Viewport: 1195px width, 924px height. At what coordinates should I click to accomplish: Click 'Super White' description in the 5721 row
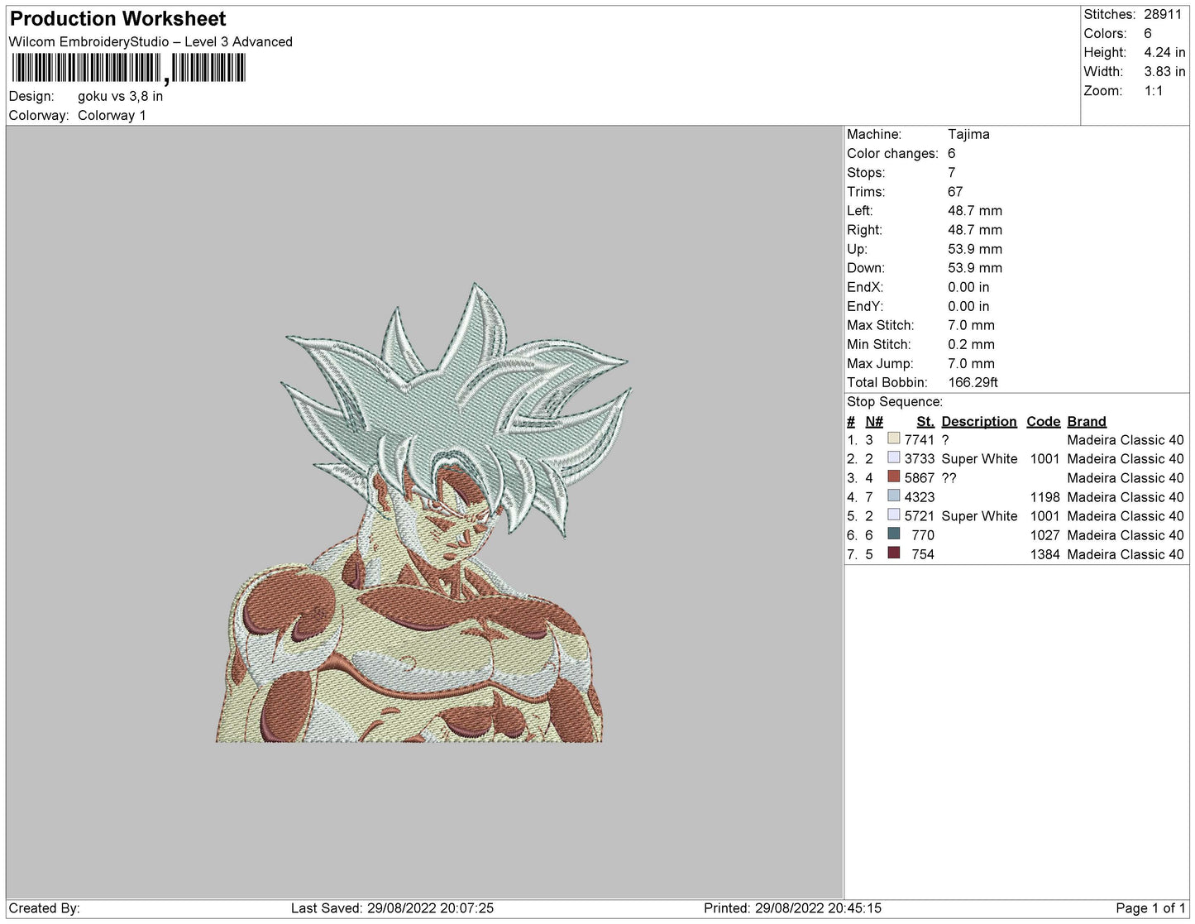pos(979,515)
